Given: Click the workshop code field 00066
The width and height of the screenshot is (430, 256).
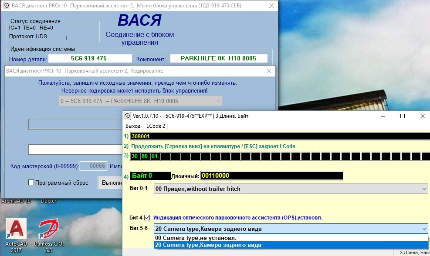Looking at the screenshot, I should (x=94, y=166).
